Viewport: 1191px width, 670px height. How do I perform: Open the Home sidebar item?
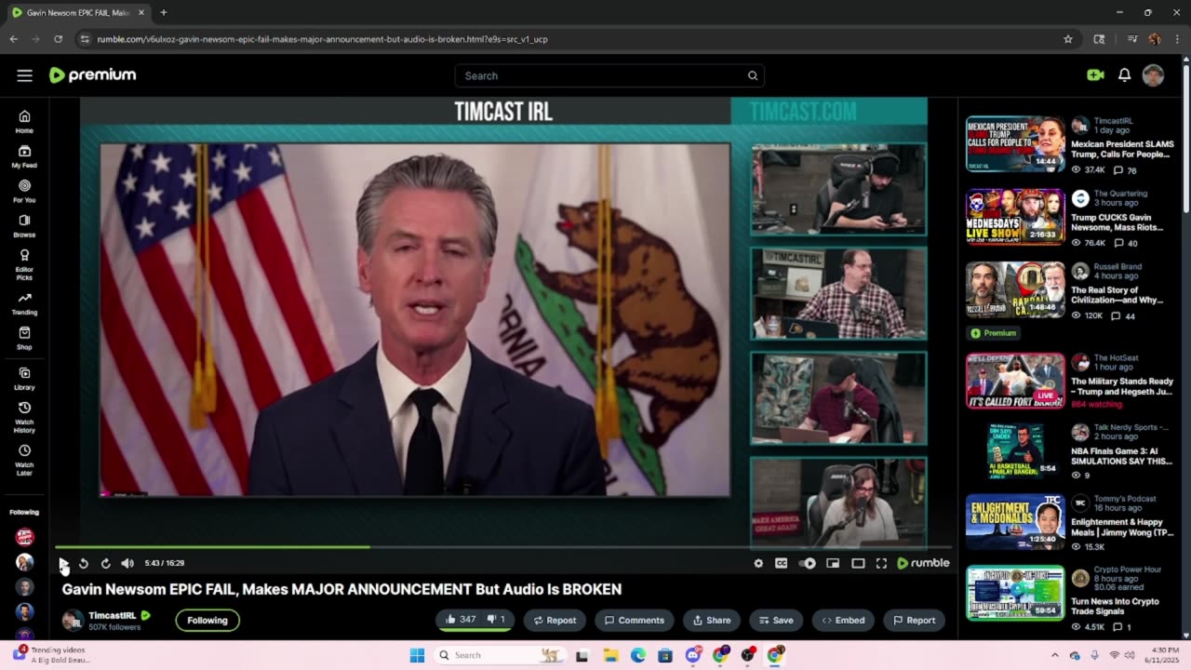click(x=24, y=122)
